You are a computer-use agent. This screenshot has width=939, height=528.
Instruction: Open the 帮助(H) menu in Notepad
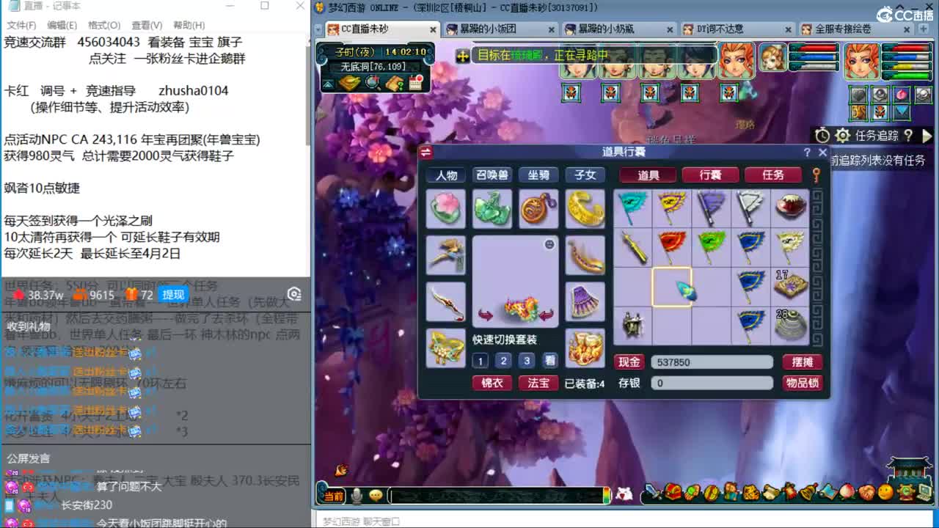click(189, 25)
